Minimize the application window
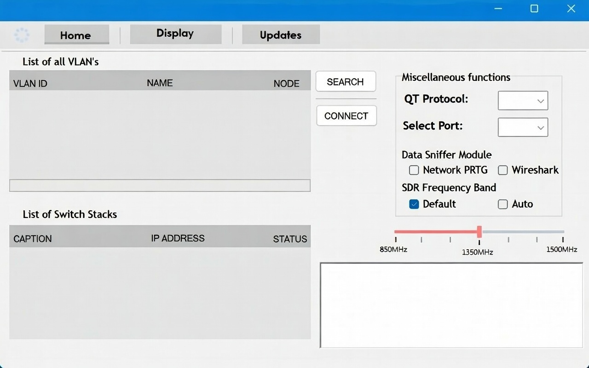This screenshot has width=589, height=368. coord(498,9)
